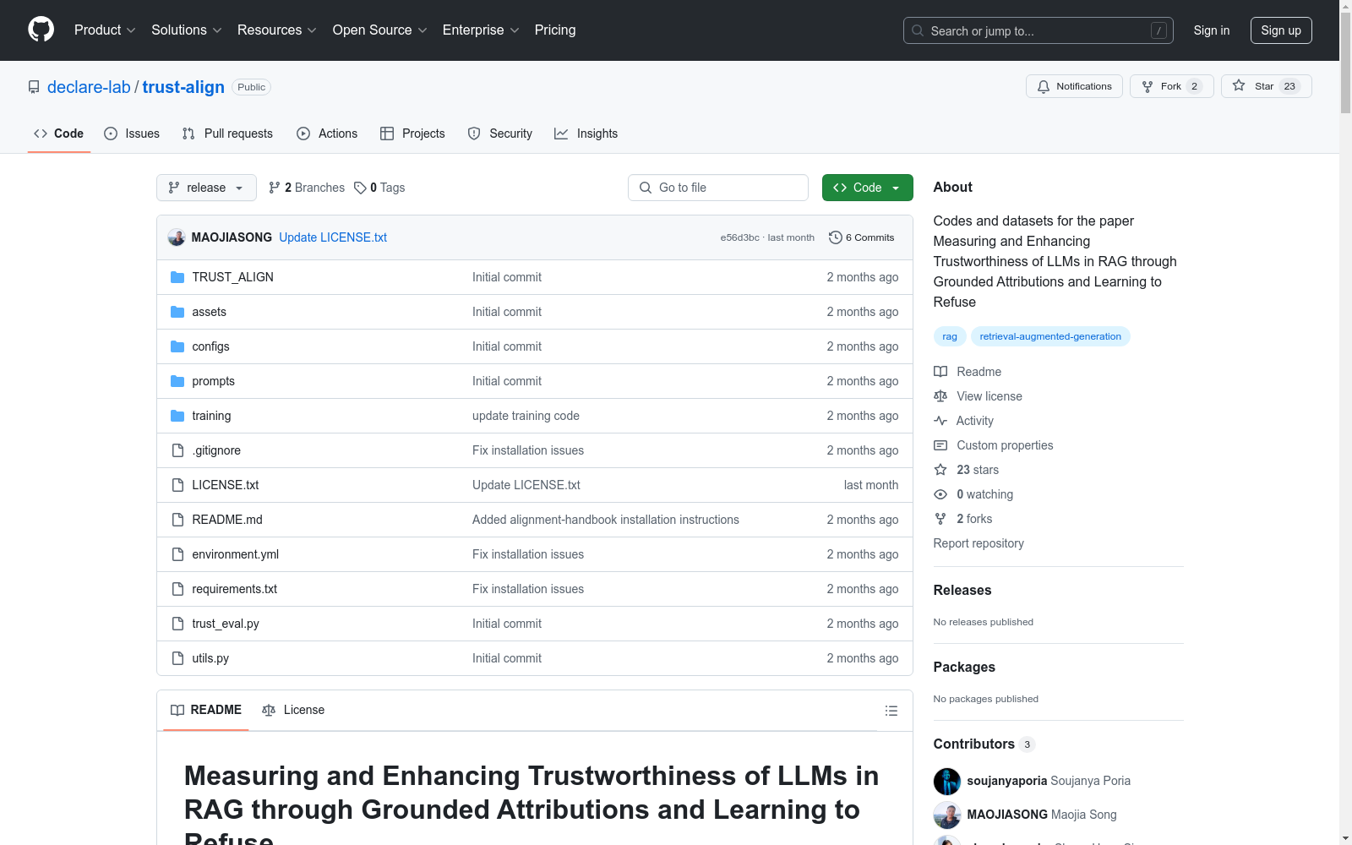Click the scale icon beside View license
Image resolution: width=1352 pixels, height=845 pixels.
[940, 396]
